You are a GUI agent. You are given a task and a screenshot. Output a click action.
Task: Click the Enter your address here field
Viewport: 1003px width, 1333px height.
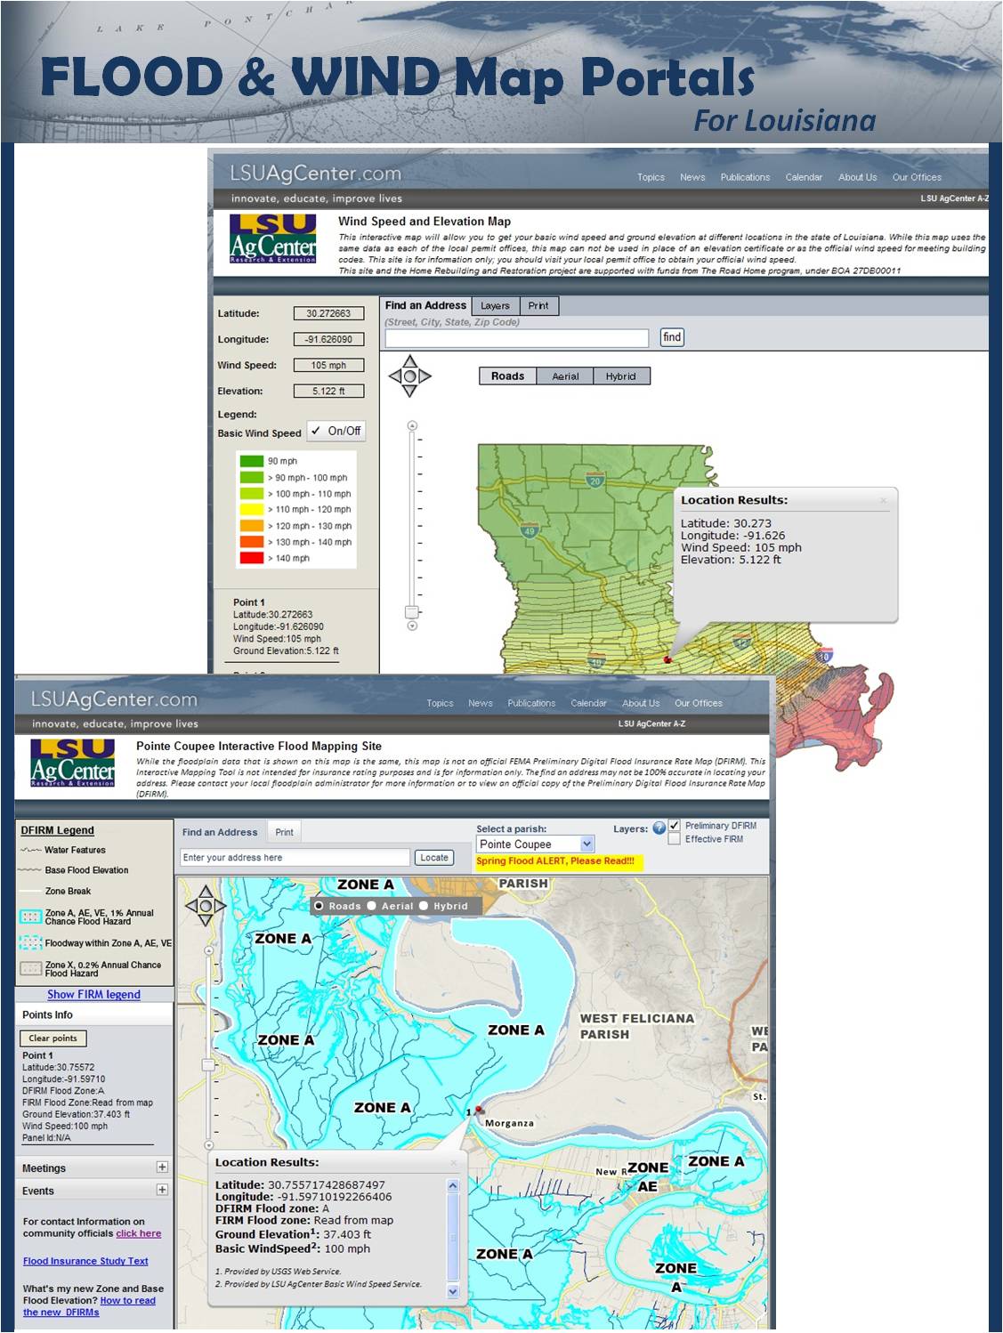(x=295, y=858)
